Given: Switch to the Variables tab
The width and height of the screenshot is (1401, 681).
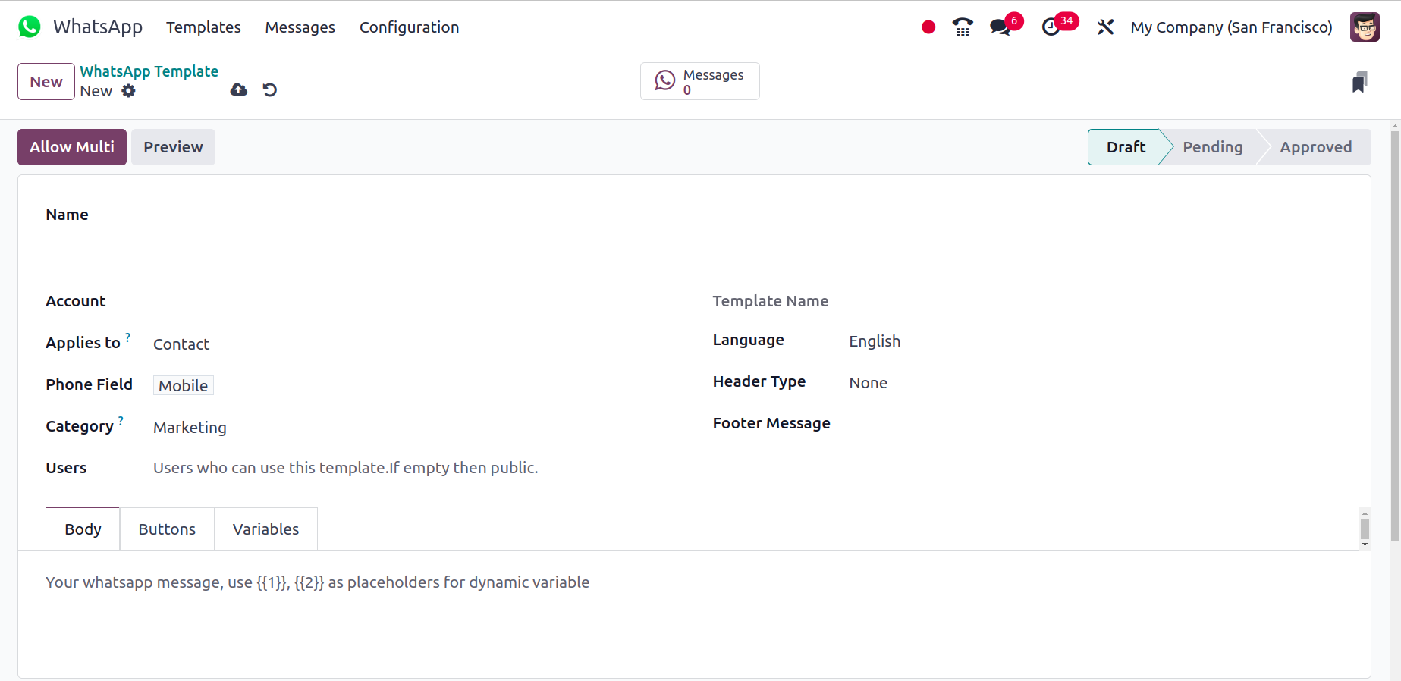Looking at the screenshot, I should tap(265, 529).
